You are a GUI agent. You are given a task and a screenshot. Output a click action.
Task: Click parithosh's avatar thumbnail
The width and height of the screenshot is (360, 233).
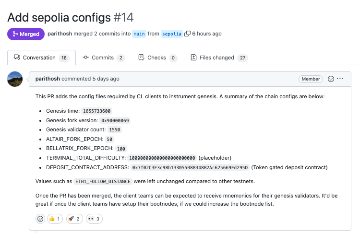click(15, 79)
